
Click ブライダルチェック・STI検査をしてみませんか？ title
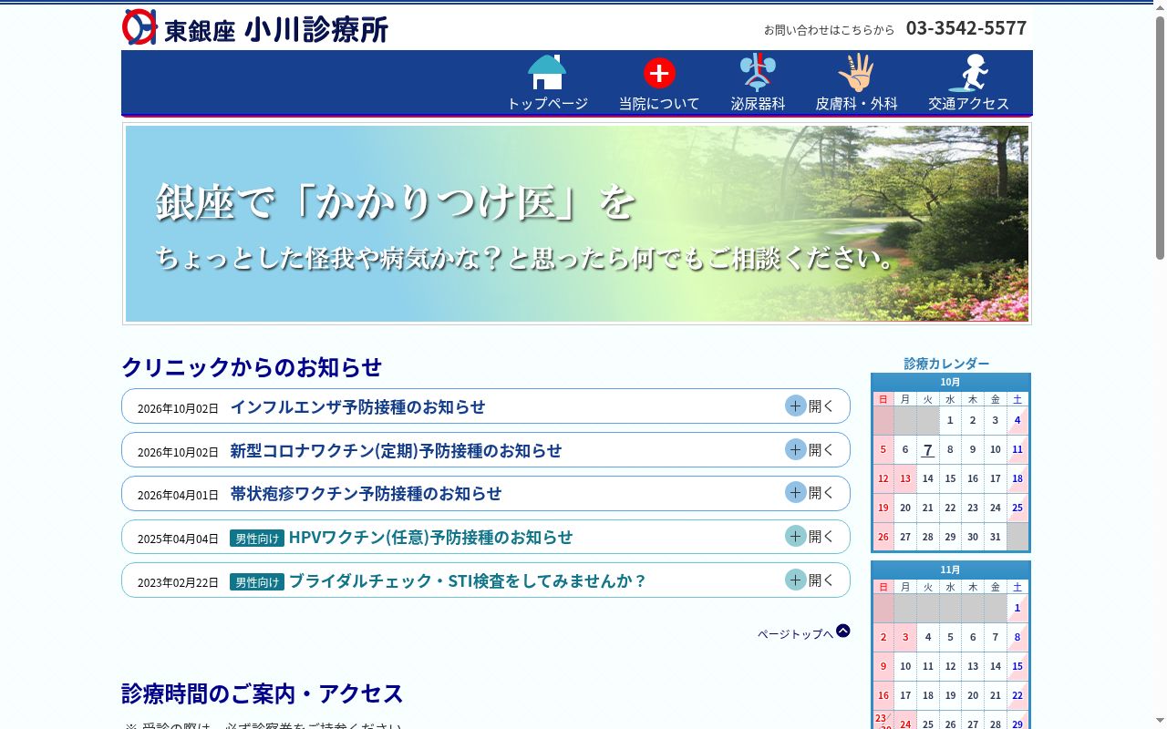[468, 580]
